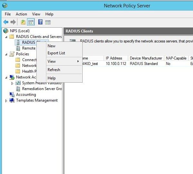Collapse the RADIUS Clients and Servers node
Screen dimensions: 193x174
pyautogui.click(x=6, y=37)
